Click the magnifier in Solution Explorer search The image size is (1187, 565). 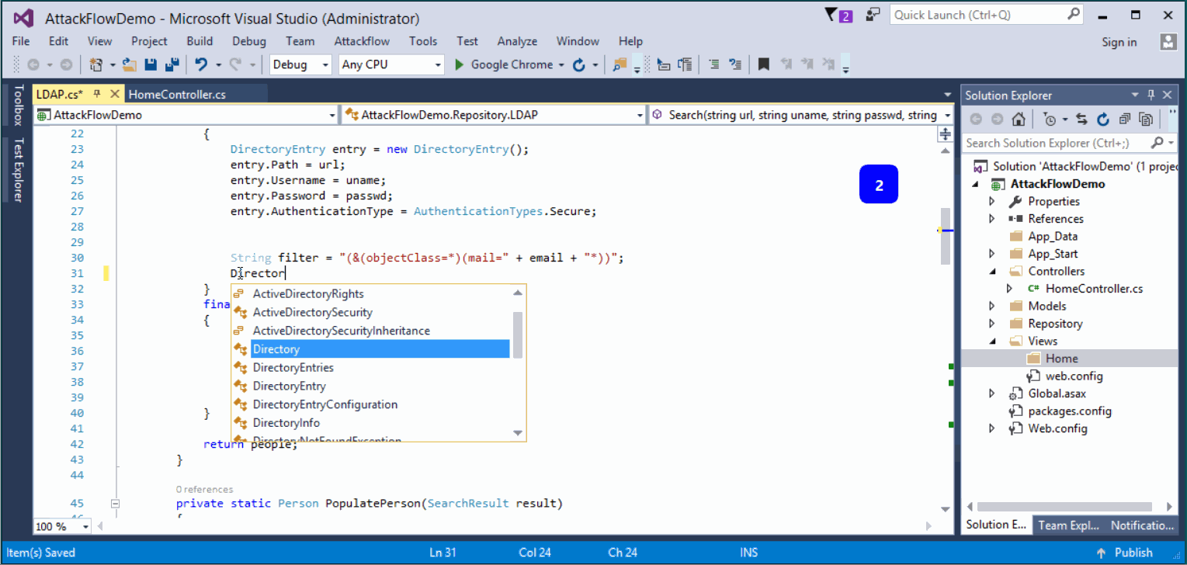coord(1157,143)
